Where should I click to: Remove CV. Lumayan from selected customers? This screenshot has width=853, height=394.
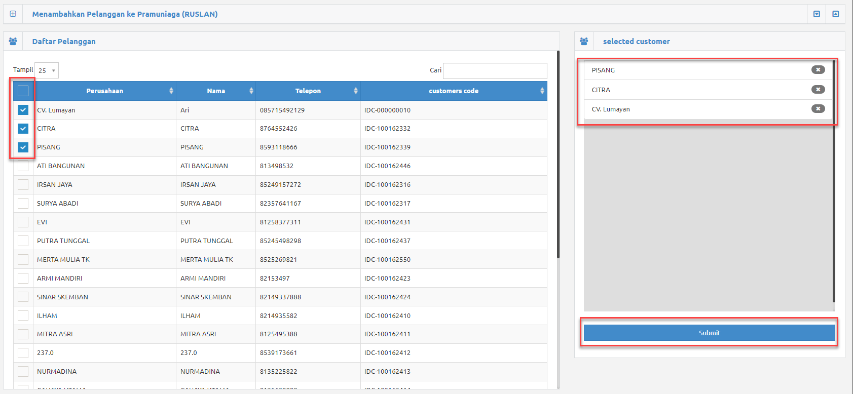coord(818,109)
